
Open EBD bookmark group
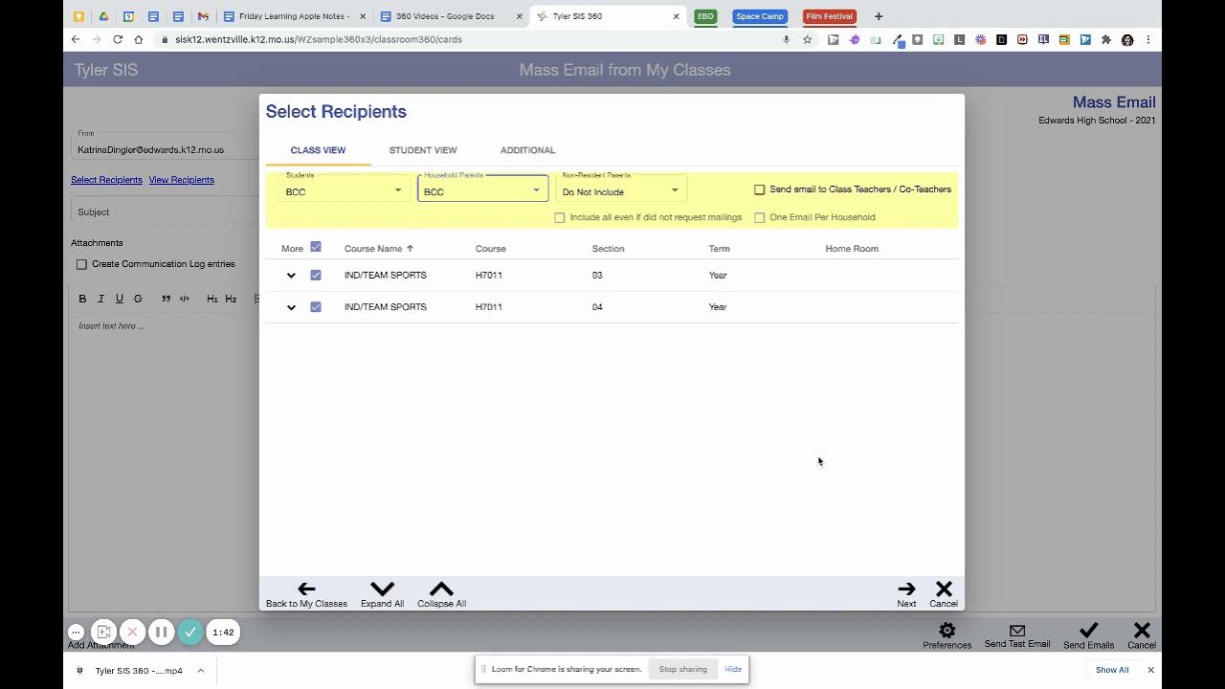pos(705,16)
